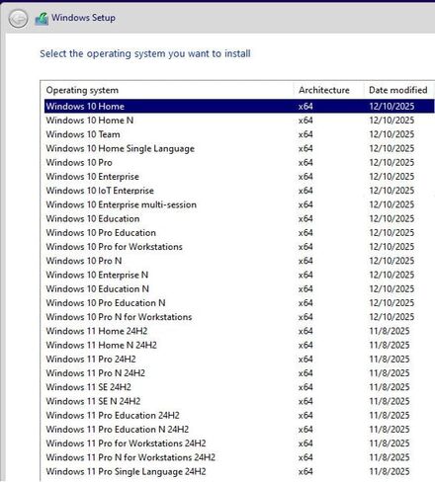Select Windows 11 Pro Education 24H2
The image size is (435, 482).
pyautogui.click(x=239, y=415)
